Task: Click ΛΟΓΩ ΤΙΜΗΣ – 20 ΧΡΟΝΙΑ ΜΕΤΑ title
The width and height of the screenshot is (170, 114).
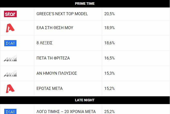Action: click(x=66, y=112)
